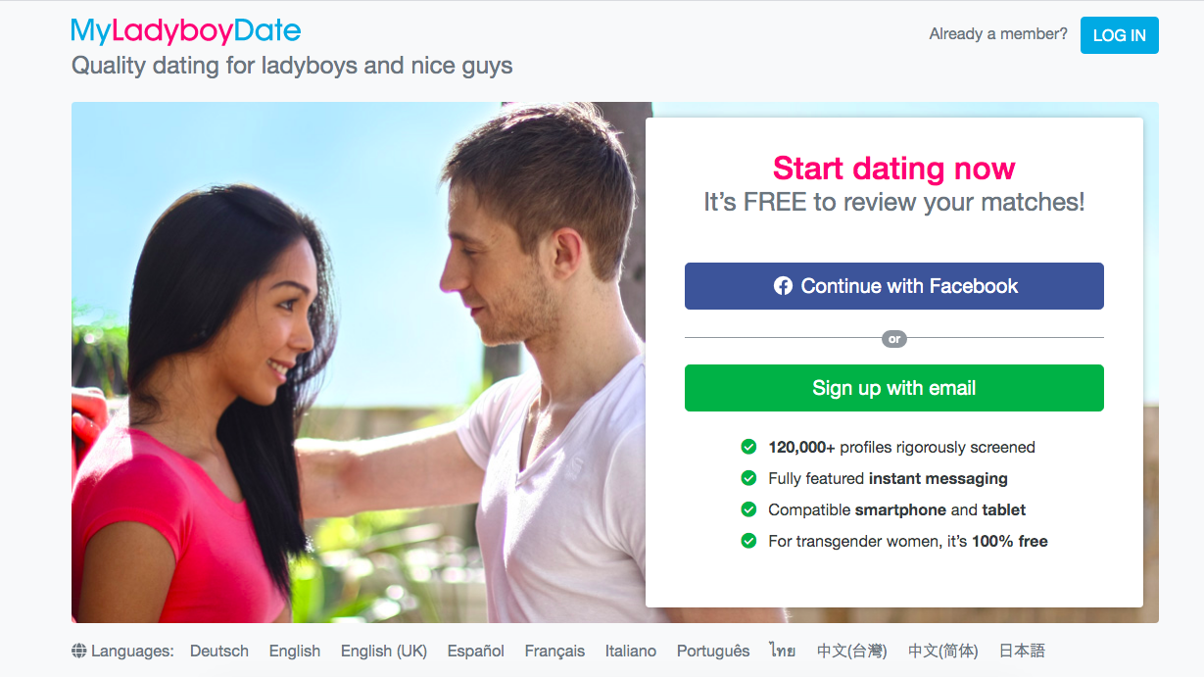
Task: Switch to Italiano
Action: pyautogui.click(x=631, y=651)
